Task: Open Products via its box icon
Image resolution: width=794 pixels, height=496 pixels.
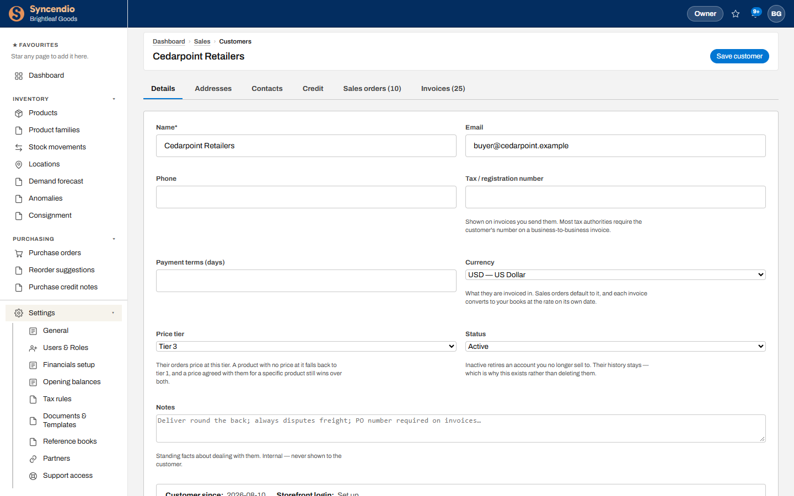Action: (x=19, y=113)
